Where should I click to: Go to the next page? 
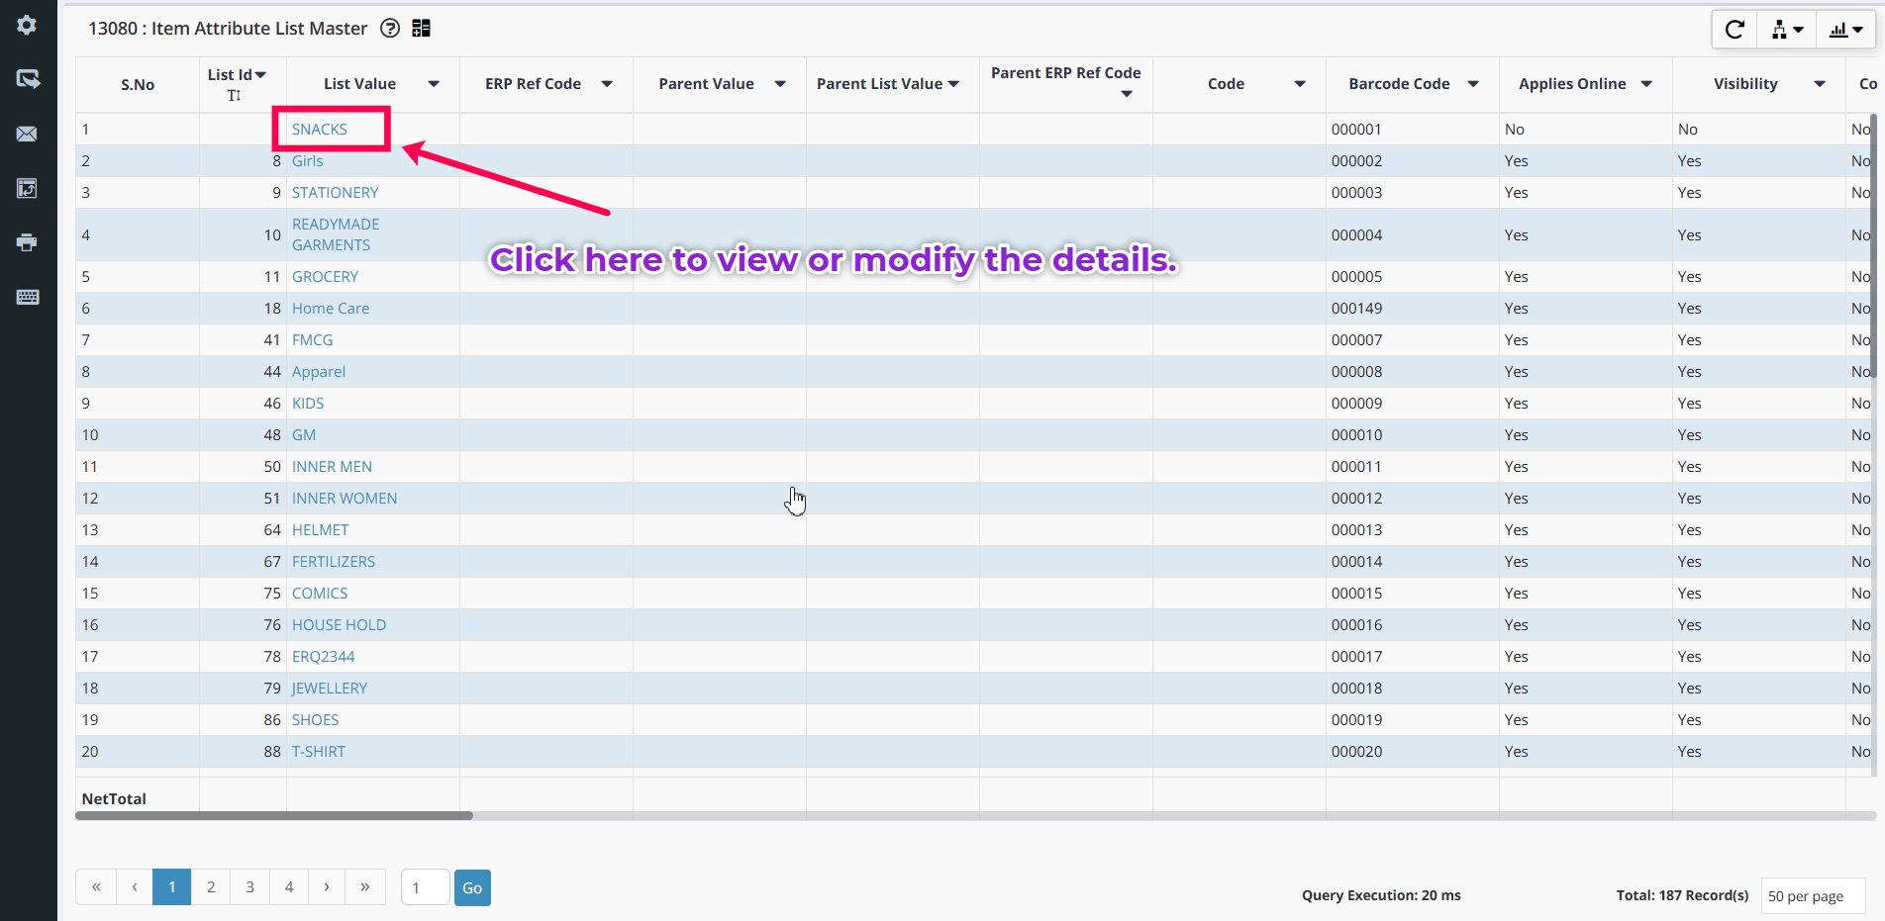(327, 887)
